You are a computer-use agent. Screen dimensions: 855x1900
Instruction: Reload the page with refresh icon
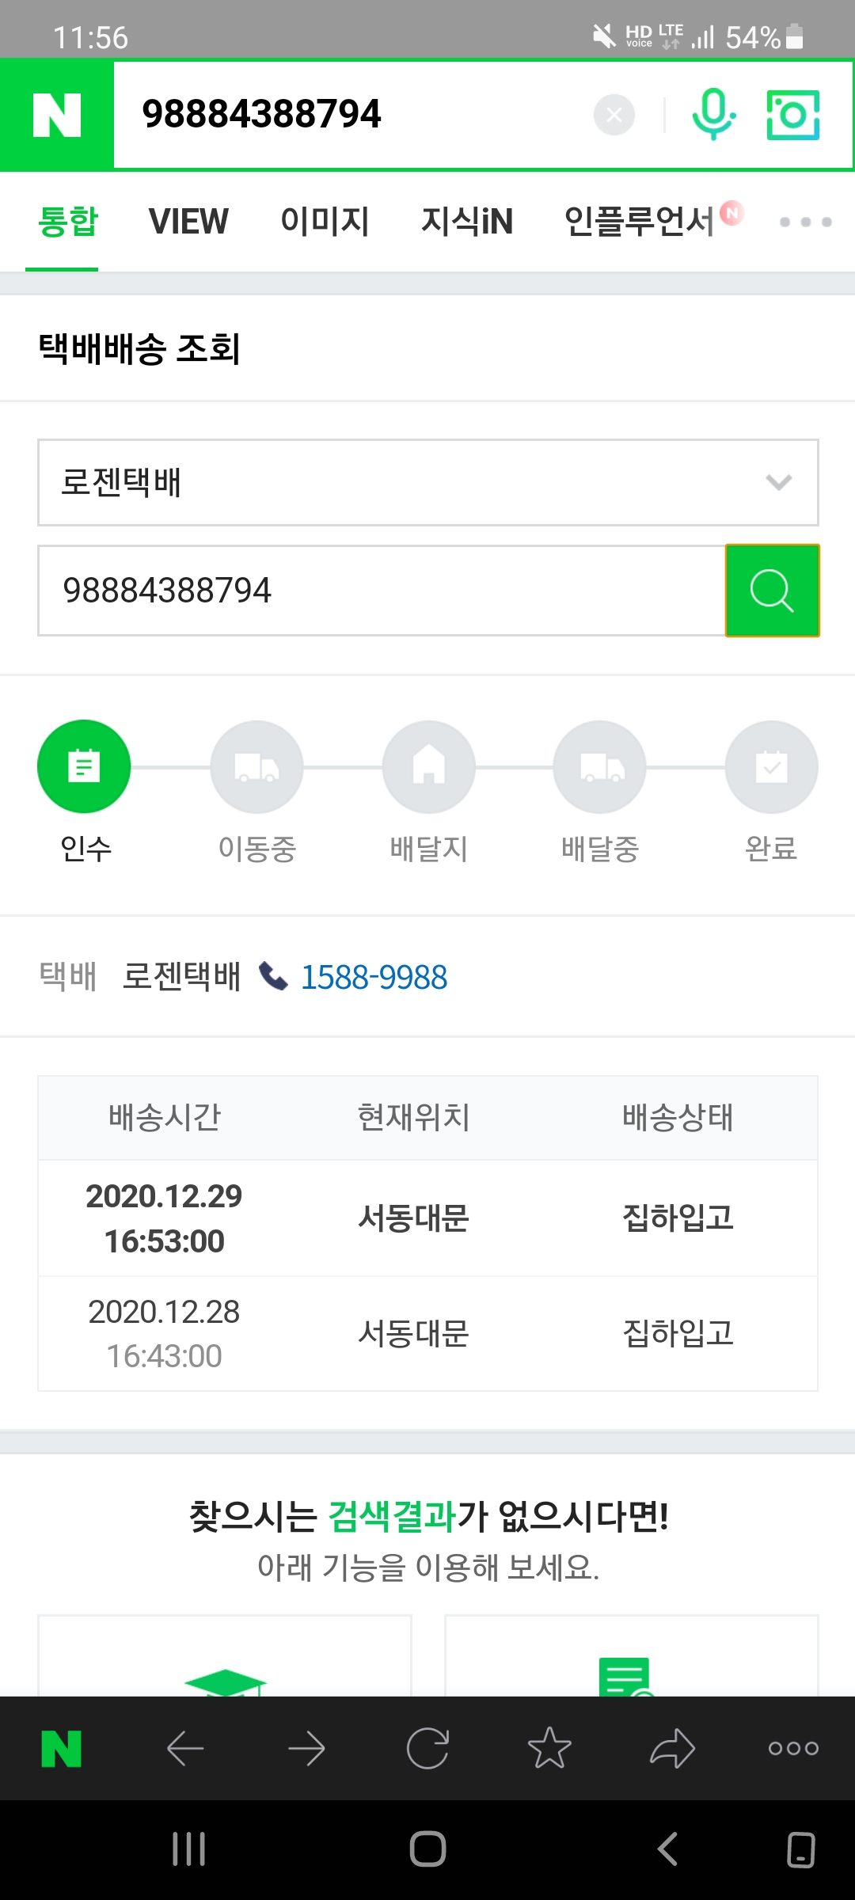[x=427, y=1749]
